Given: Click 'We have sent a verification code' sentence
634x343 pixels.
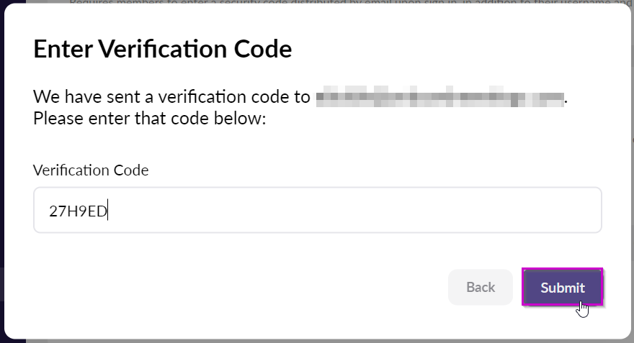Looking at the screenshot, I should pyautogui.click(x=171, y=97).
